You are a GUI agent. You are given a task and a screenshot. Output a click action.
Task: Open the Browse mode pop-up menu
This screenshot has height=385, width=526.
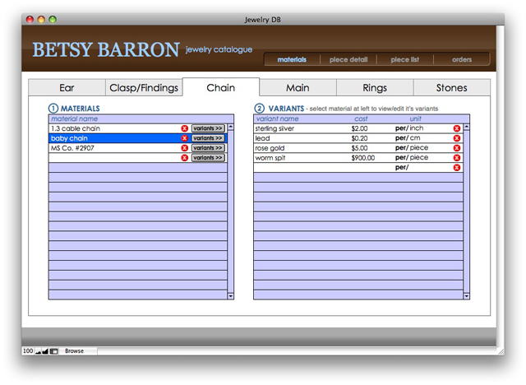[x=75, y=351]
